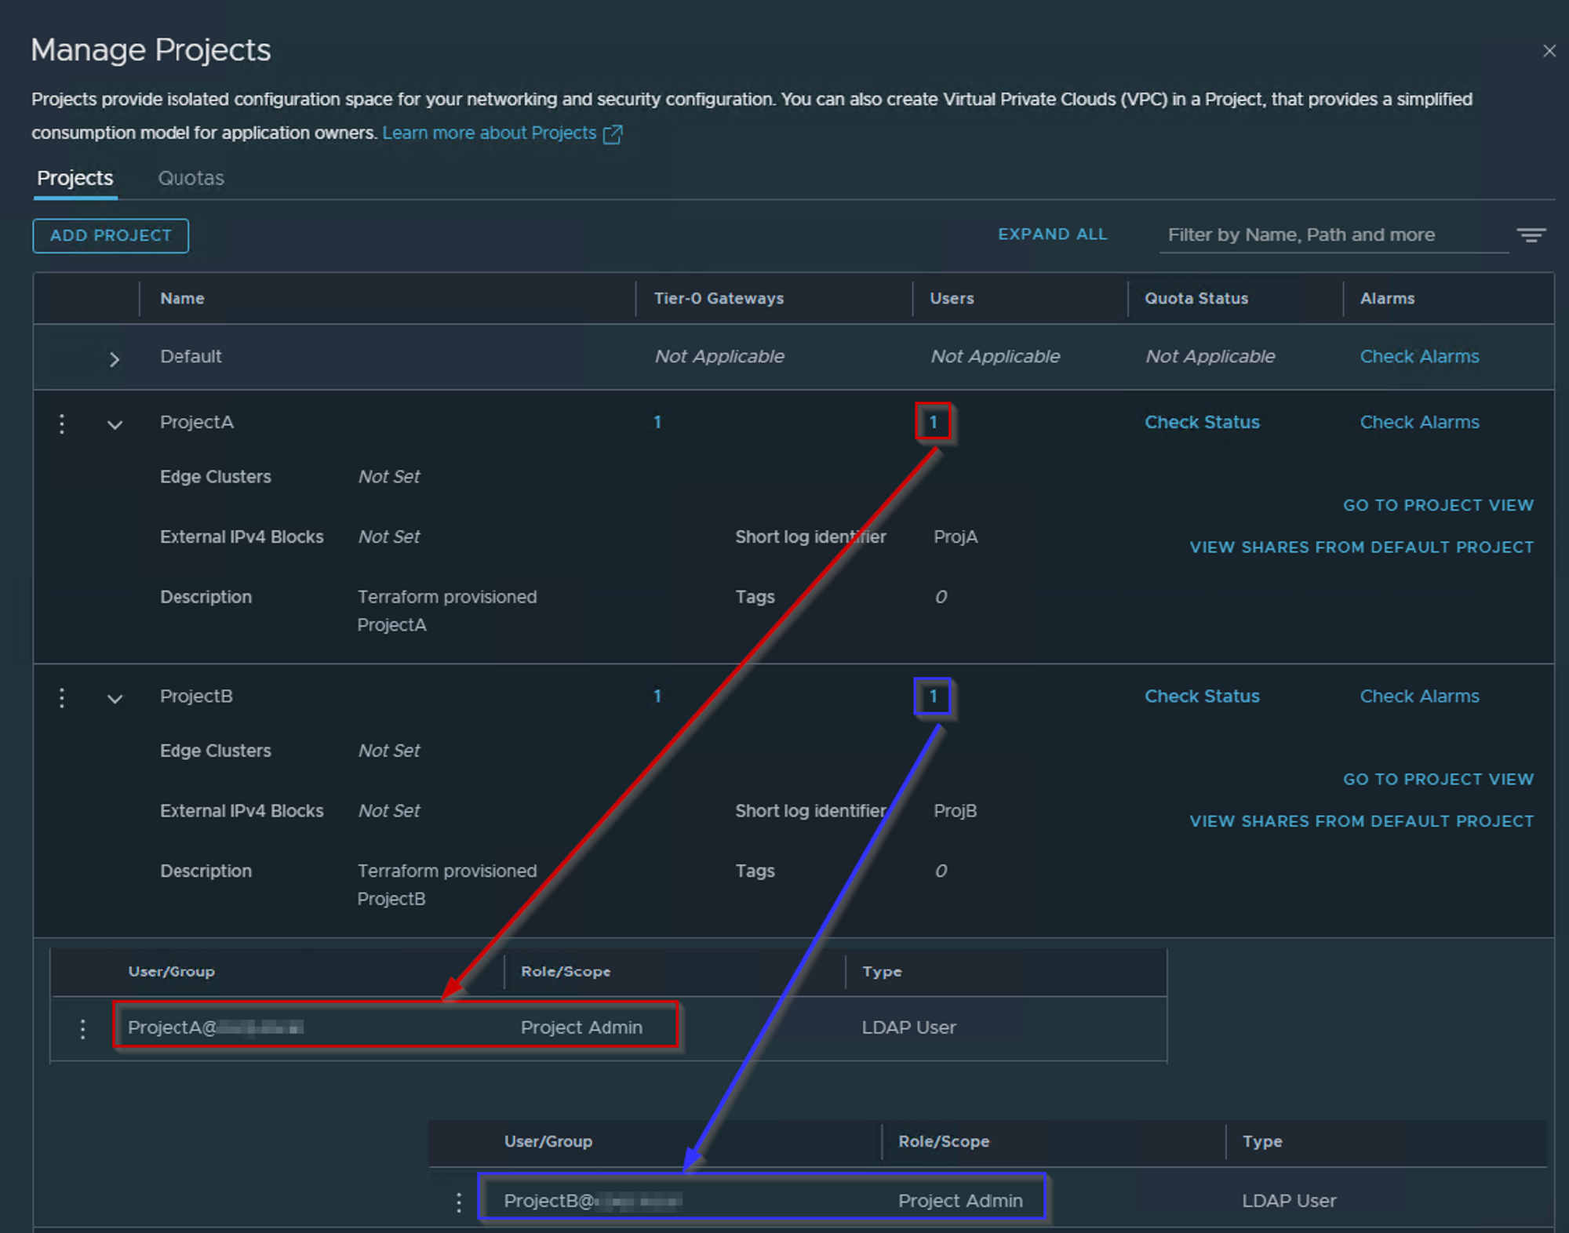Click Check Alarms for Default project

[1419, 356]
